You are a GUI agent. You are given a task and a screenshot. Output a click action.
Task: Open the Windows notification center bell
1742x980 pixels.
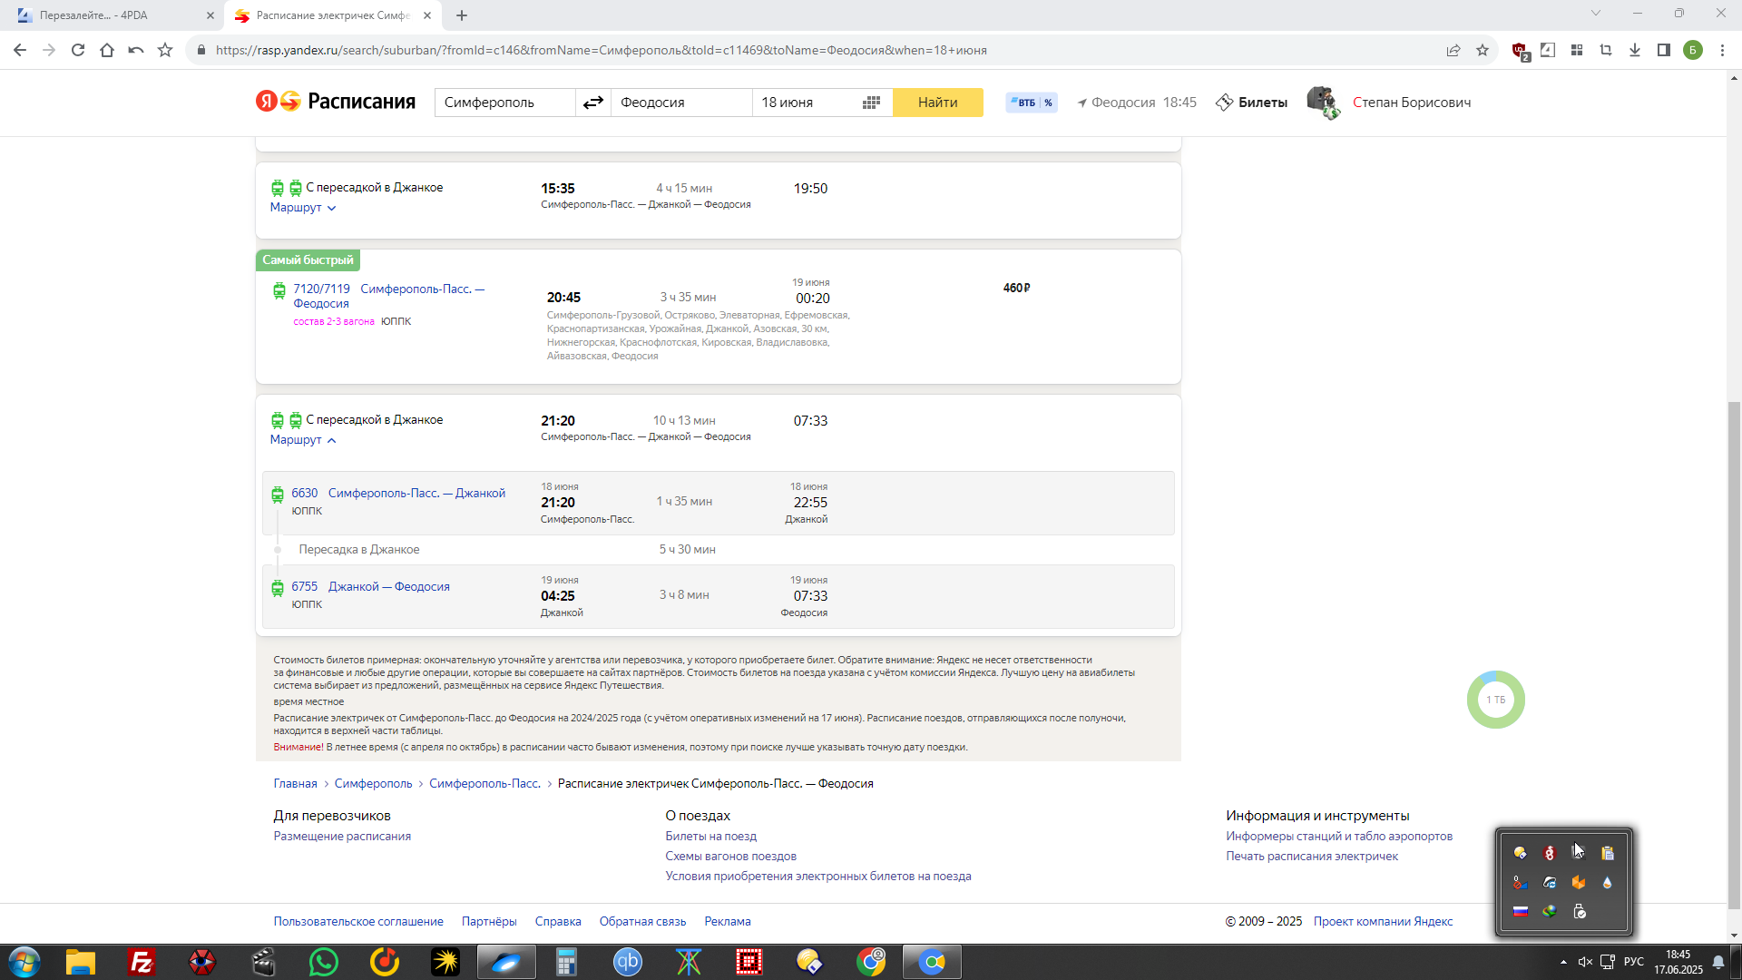(1718, 962)
